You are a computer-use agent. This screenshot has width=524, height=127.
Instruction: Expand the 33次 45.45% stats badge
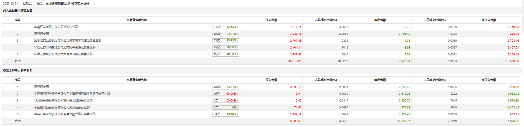[225, 40]
